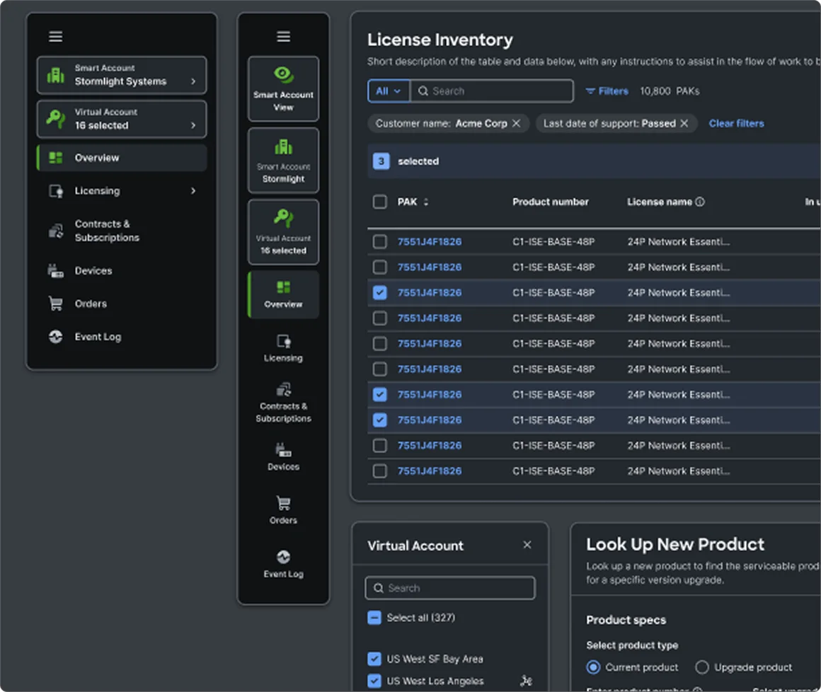
Task: Click the info icon beside License name
Action: click(x=700, y=202)
